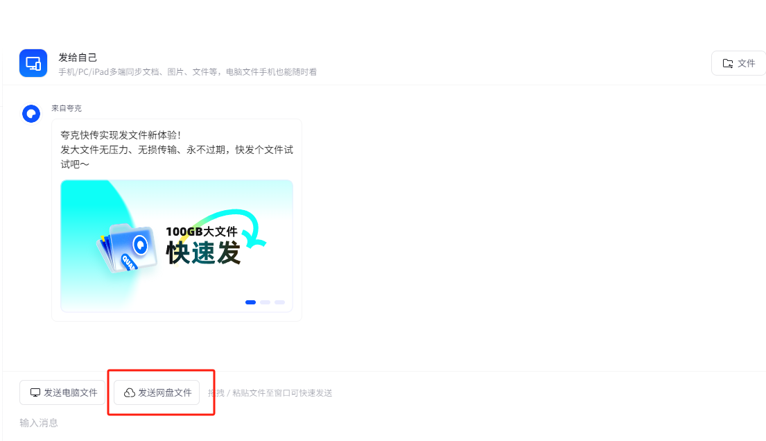Click the 手机/PC/iPad多端同步 description text
The height and width of the screenshot is (441, 766).
pyautogui.click(x=188, y=72)
